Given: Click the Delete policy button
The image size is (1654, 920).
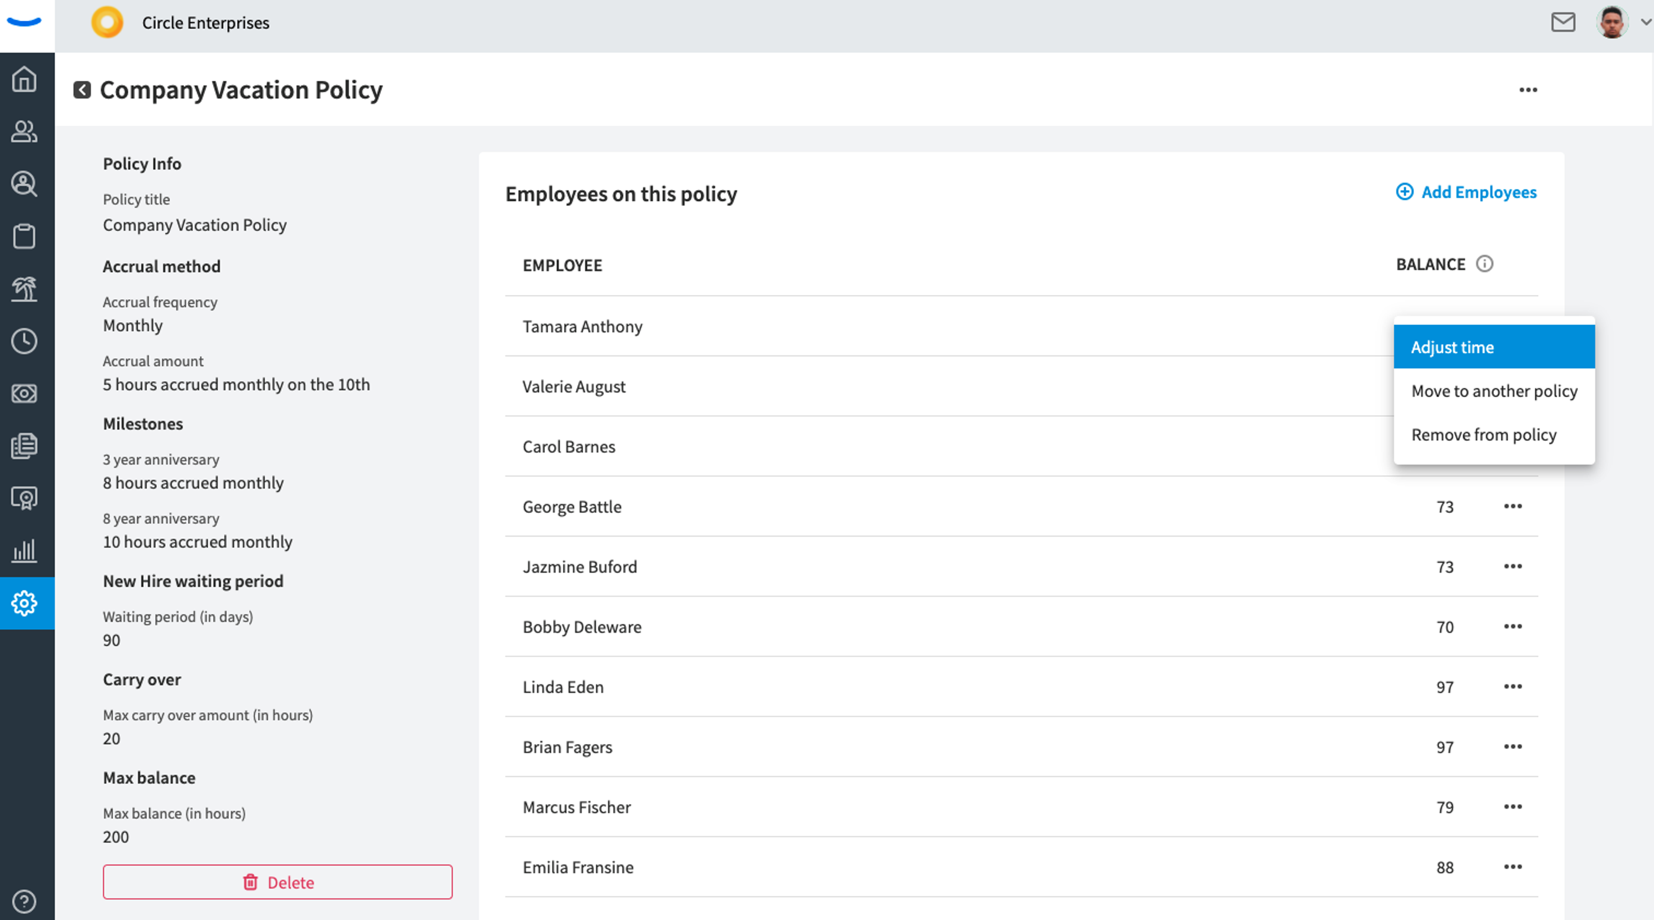Looking at the screenshot, I should [x=277, y=882].
